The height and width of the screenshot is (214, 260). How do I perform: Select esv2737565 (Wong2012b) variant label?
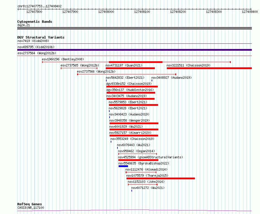[80, 65]
